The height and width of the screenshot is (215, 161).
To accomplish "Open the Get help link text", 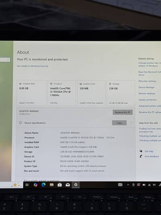I will coord(149,151).
